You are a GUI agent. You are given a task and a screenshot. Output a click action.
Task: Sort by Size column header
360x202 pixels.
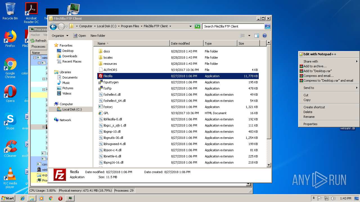(x=248, y=43)
